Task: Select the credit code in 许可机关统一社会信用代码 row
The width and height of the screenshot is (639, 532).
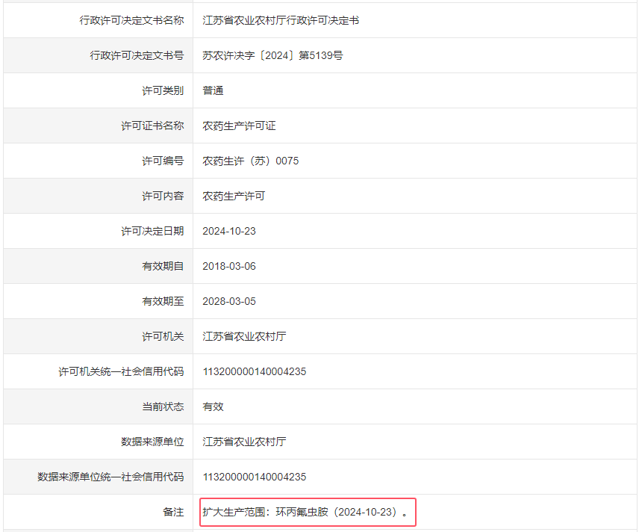Action: tap(255, 371)
